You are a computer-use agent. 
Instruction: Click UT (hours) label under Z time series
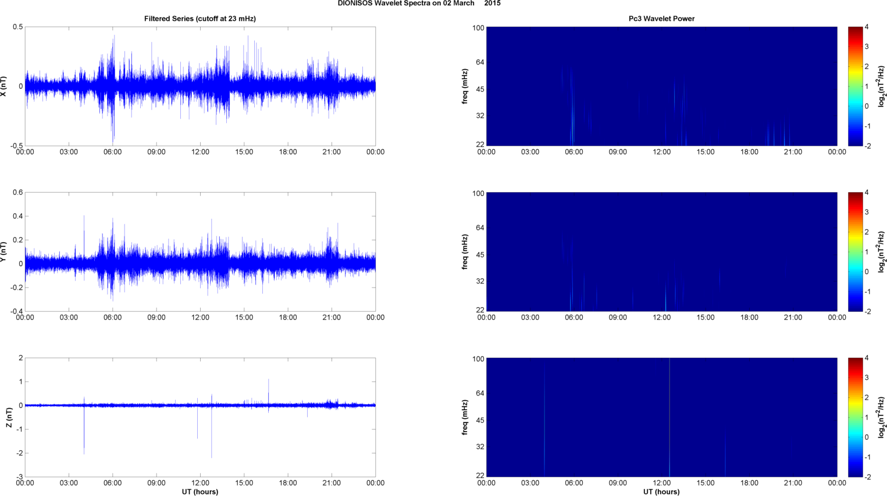200,491
